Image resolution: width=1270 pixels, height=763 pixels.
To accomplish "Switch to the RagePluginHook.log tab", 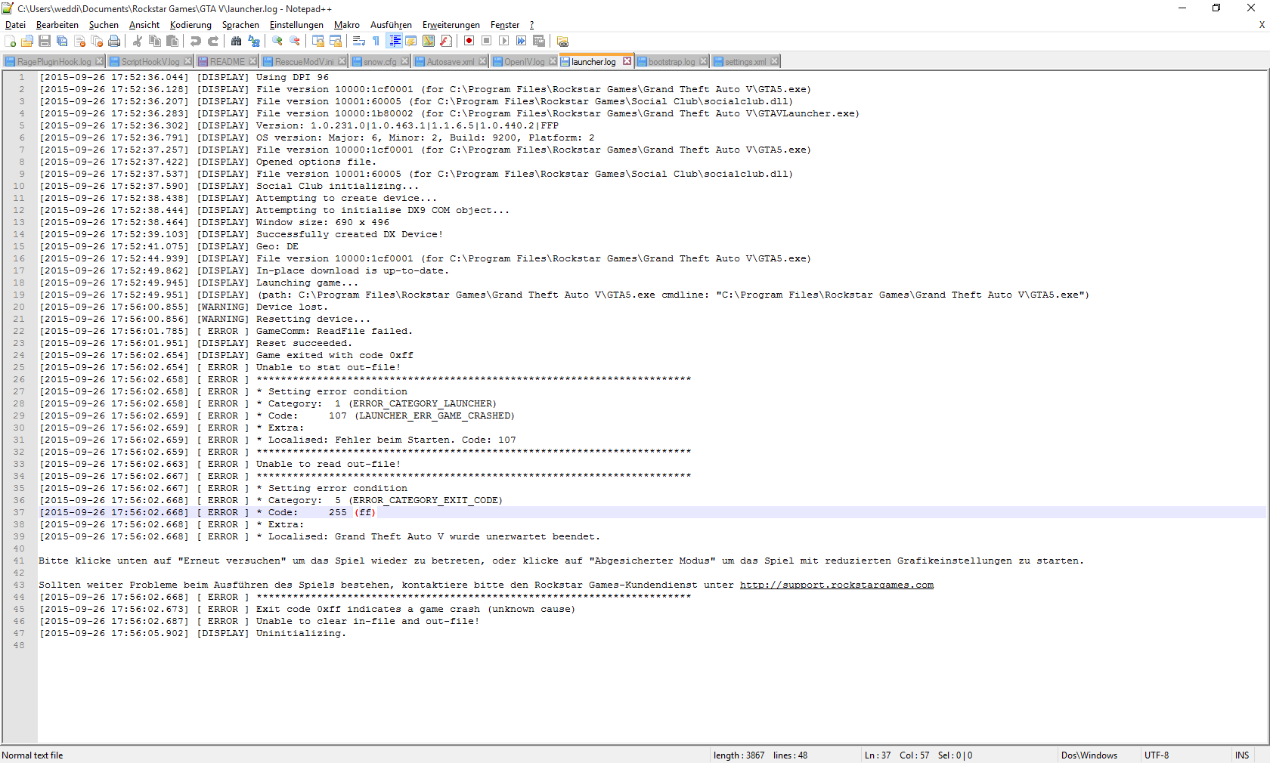I will pos(54,61).
